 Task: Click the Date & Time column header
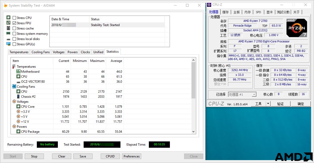click(x=69, y=19)
